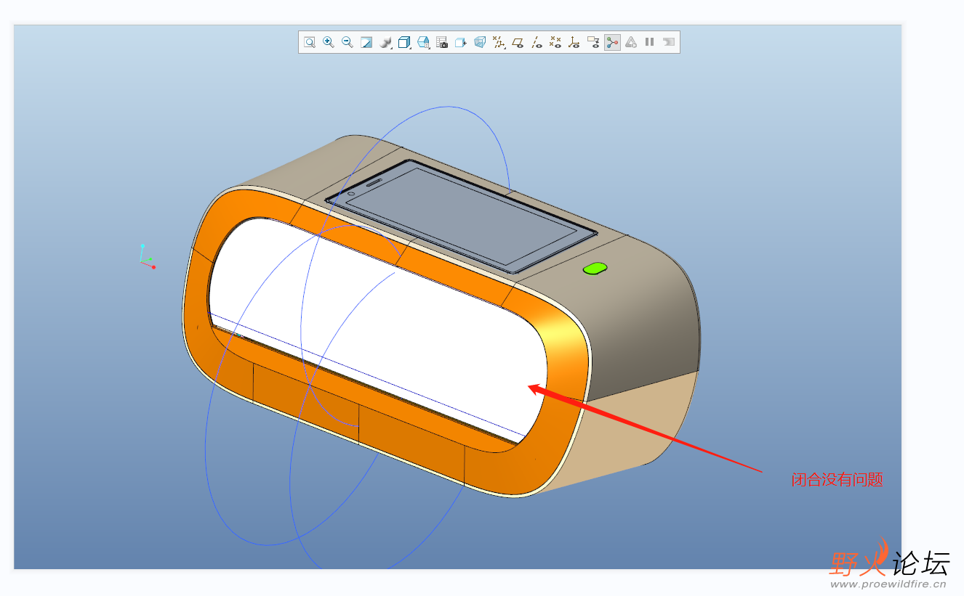The height and width of the screenshot is (596, 964).
Task: Click the cube with arrow view icon
Action: pos(461,42)
